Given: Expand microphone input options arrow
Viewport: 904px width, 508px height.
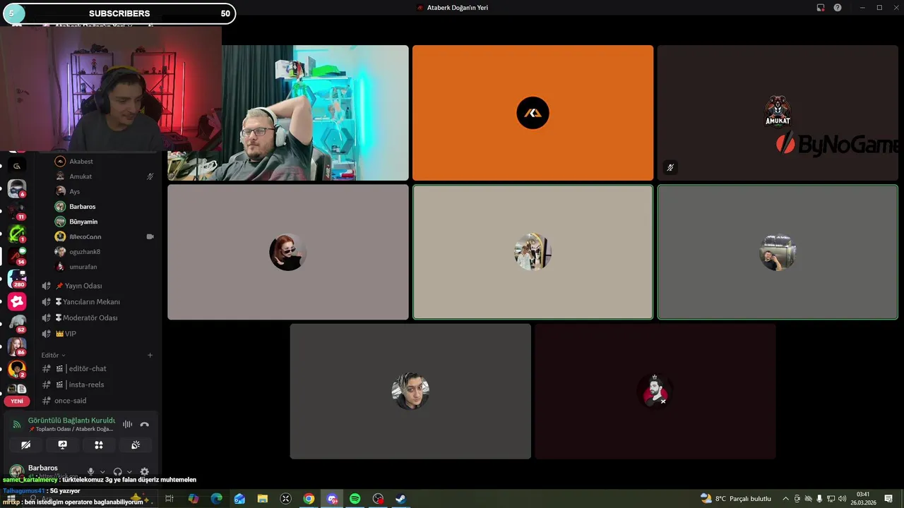Looking at the screenshot, I should pos(102,471).
